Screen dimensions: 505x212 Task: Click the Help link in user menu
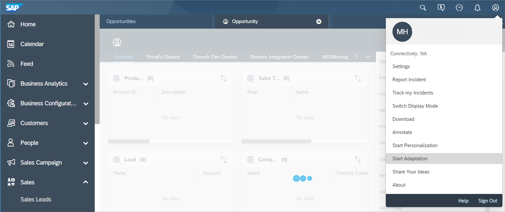click(x=463, y=201)
